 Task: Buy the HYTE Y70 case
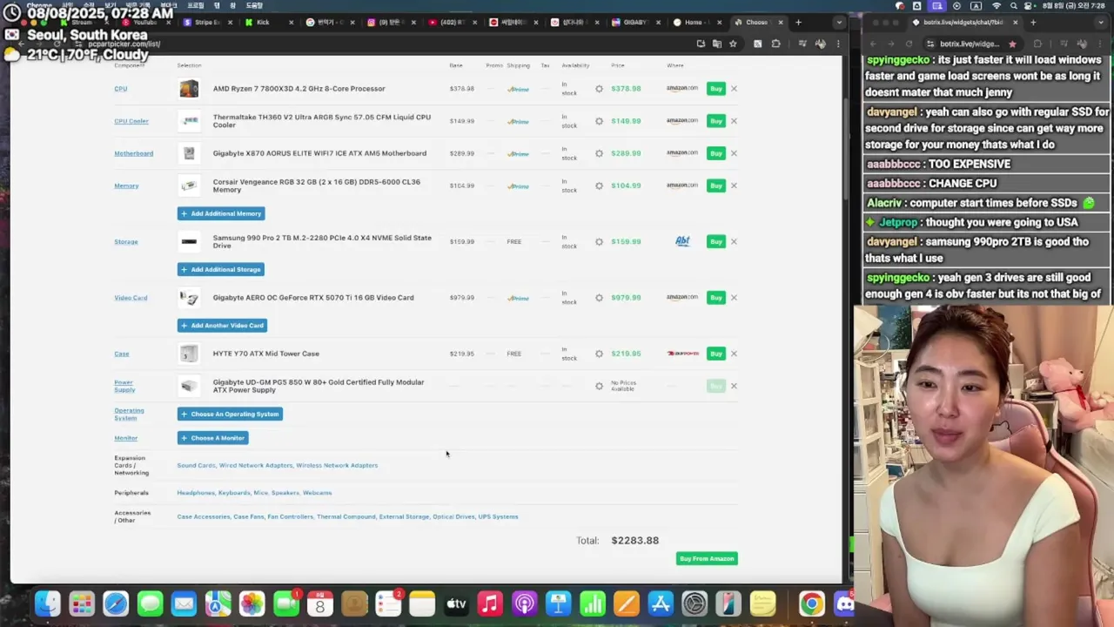point(715,354)
